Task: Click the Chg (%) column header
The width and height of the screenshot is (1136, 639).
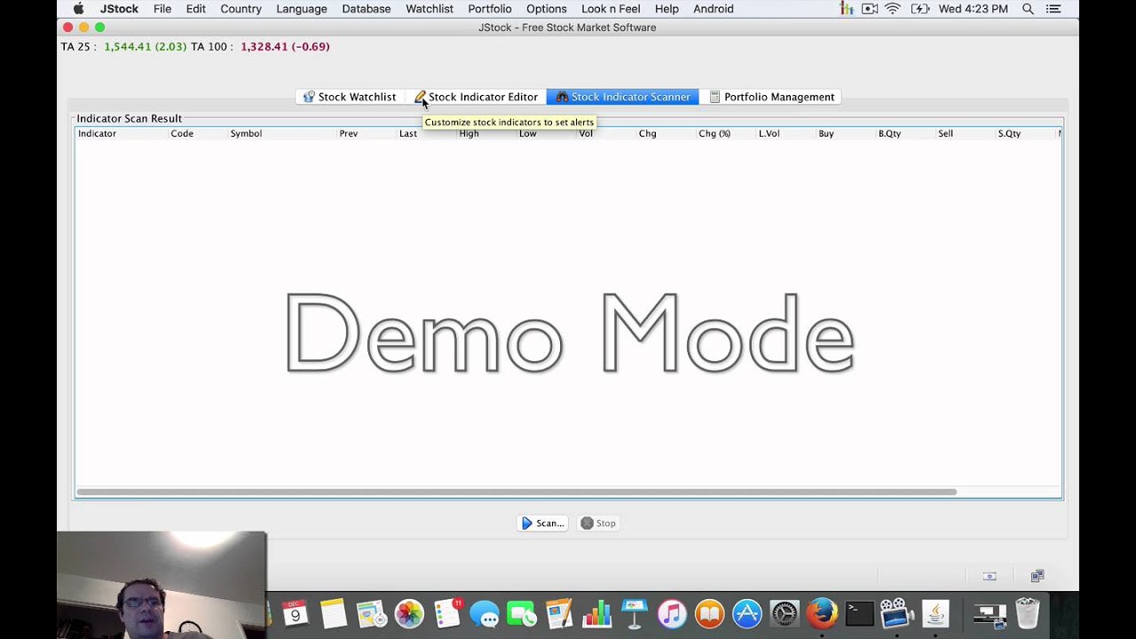Action: [x=726, y=133]
